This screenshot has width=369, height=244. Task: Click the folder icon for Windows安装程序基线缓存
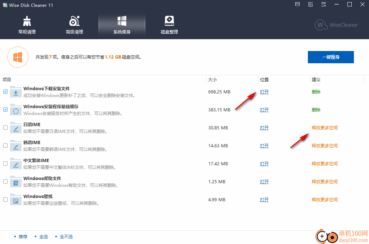[x=16, y=110]
